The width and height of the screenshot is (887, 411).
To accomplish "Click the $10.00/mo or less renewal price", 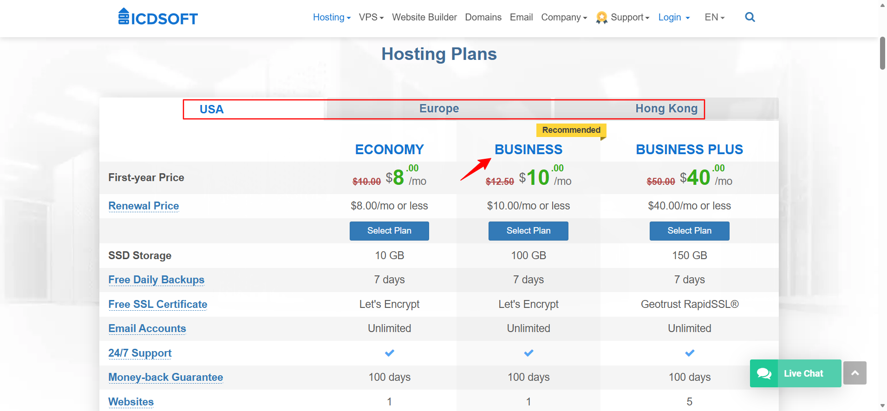I will 528,206.
